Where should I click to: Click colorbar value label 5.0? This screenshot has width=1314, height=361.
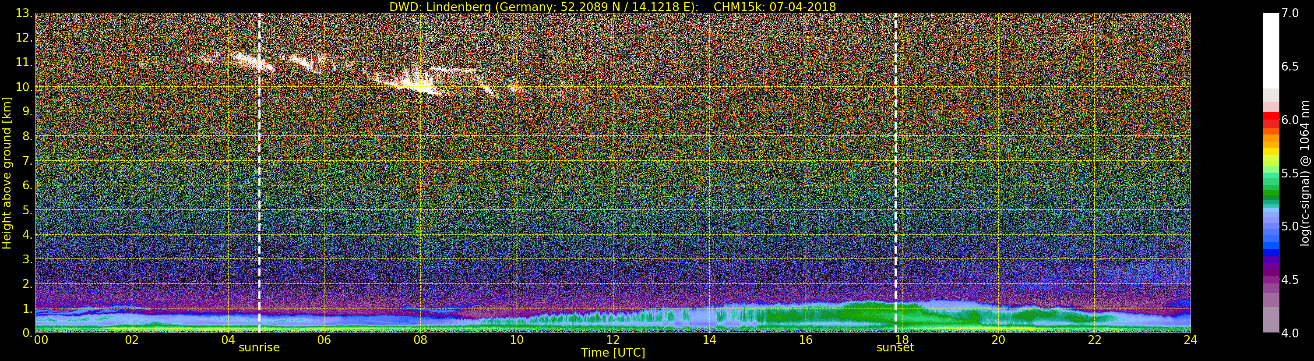tap(1289, 226)
